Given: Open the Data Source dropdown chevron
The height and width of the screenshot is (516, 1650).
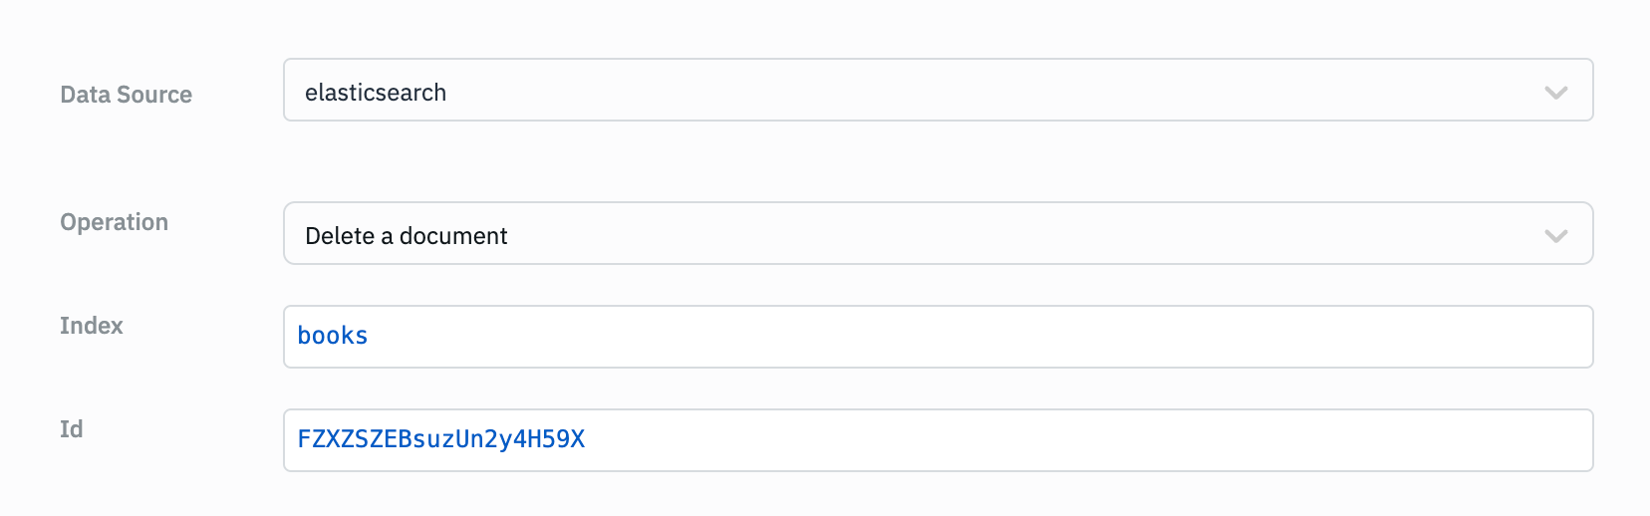Looking at the screenshot, I should [x=1555, y=93].
